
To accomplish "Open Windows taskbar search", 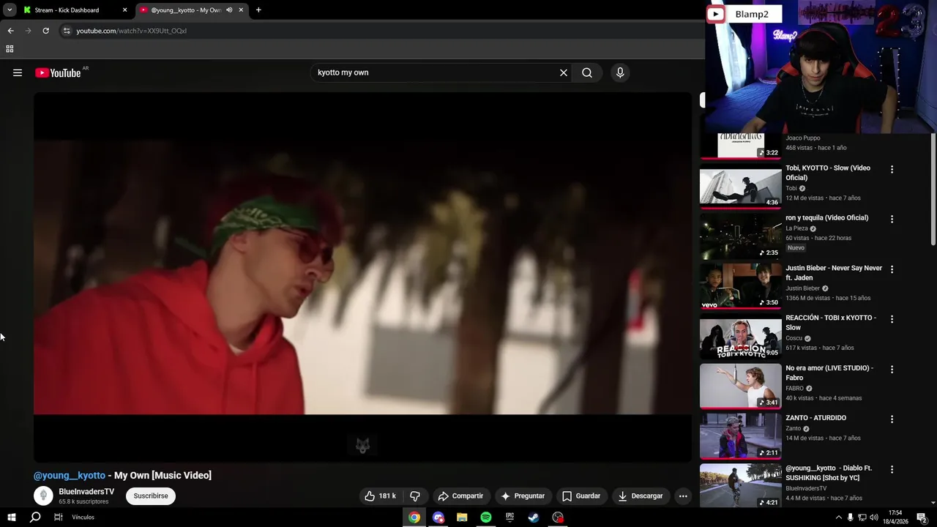I will click(x=35, y=517).
